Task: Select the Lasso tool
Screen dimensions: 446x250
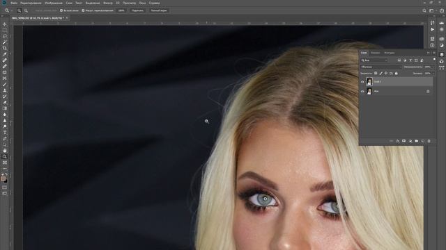Action: pyautogui.click(x=5, y=36)
